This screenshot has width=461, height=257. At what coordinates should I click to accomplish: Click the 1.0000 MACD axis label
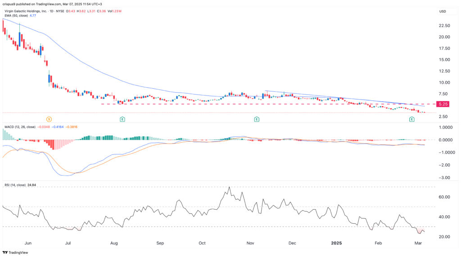tap(446, 127)
